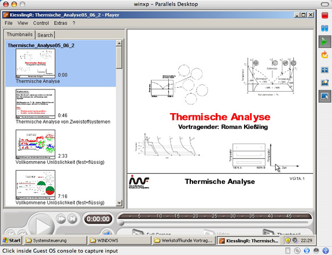The height and width of the screenshot is (255, 332).
Task: Select the slide thumbnail at 0:46
Action: [35, 104]
